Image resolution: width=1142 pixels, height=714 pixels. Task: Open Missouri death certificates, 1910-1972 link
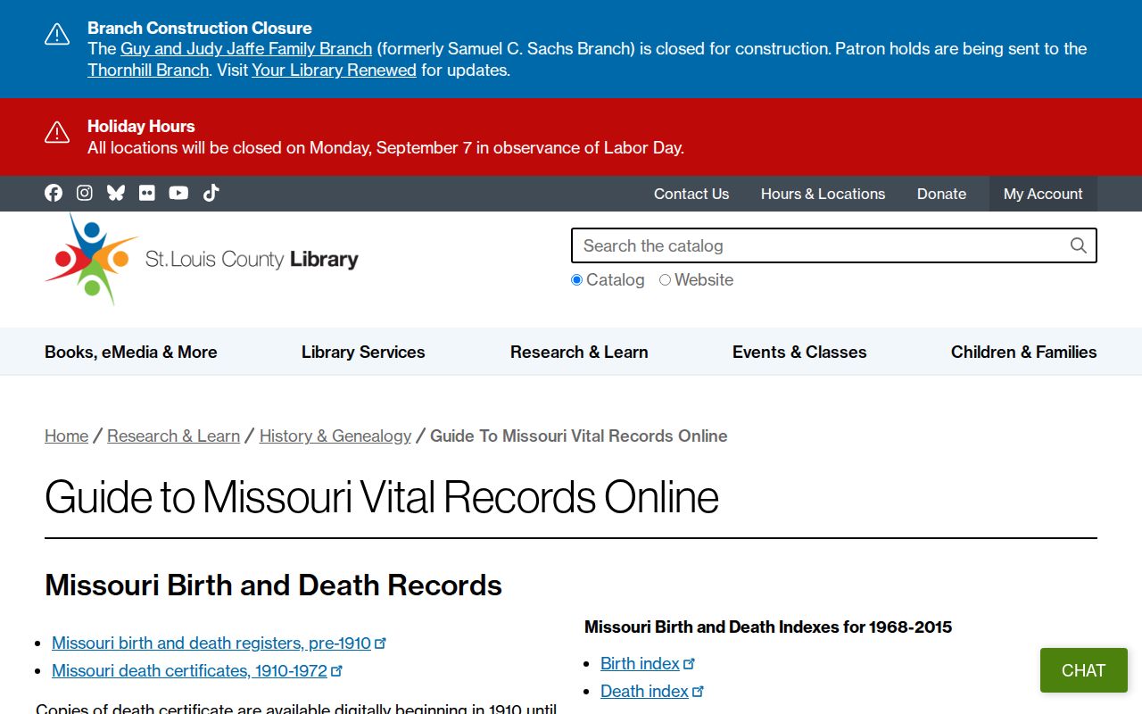(x=189, y=670)
